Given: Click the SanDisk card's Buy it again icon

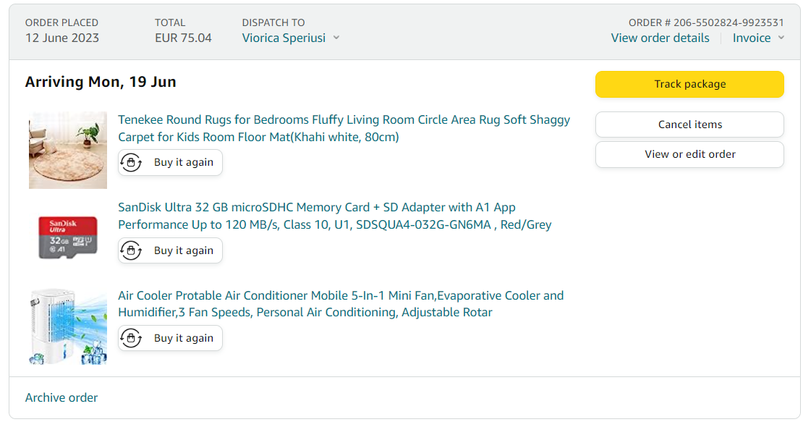Looking at the screenshot, I should click(x=131, y=251).
